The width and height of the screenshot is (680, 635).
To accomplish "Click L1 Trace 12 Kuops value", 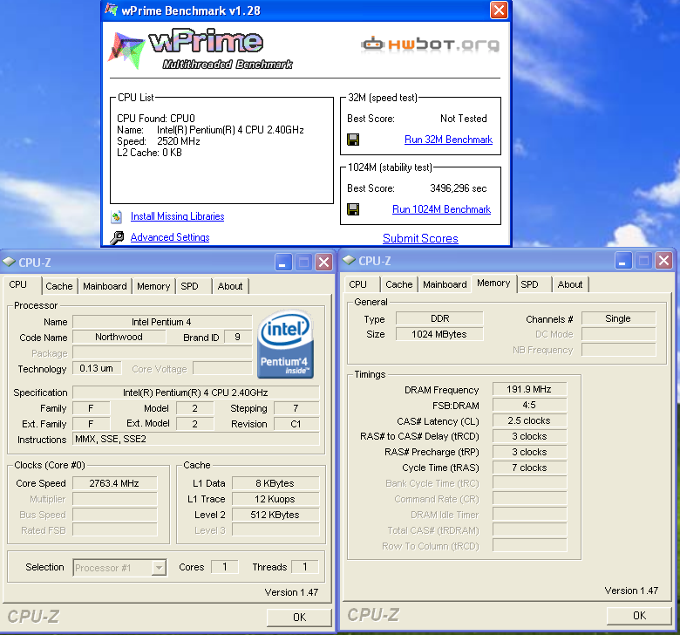I will click(275, 499).
